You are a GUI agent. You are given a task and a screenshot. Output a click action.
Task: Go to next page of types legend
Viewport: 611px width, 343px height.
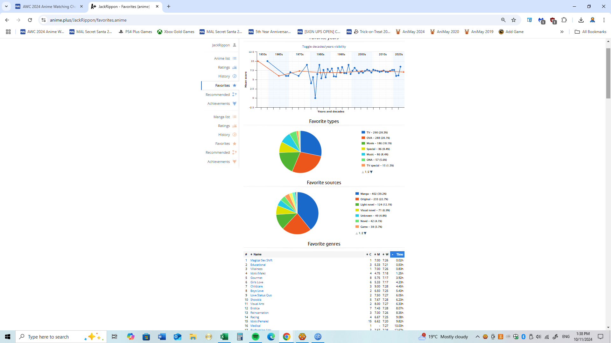coord(371,172)
